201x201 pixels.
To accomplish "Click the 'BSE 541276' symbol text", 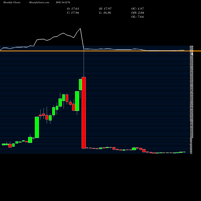I will pos(63,2).
